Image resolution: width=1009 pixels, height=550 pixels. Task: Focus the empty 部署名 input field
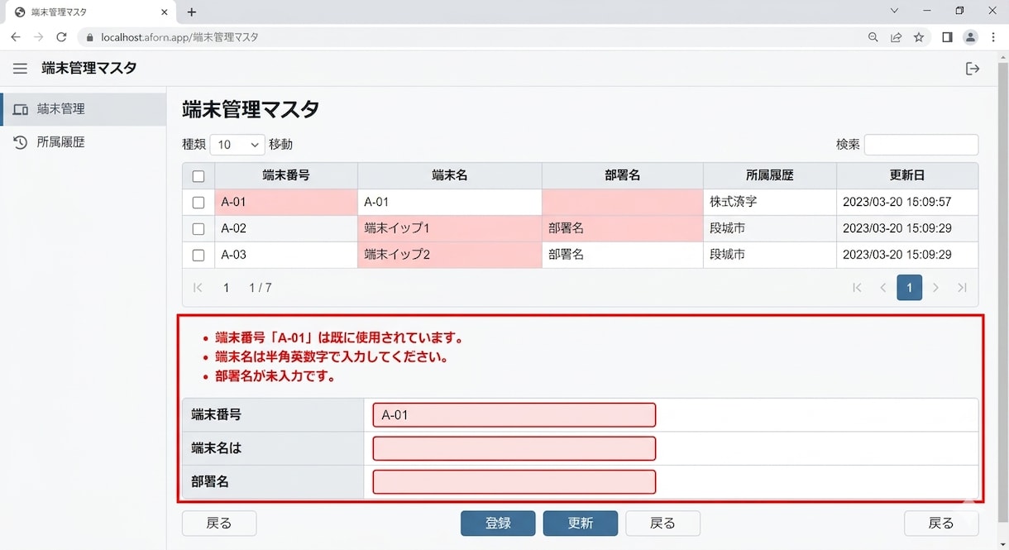pos(514,481)
